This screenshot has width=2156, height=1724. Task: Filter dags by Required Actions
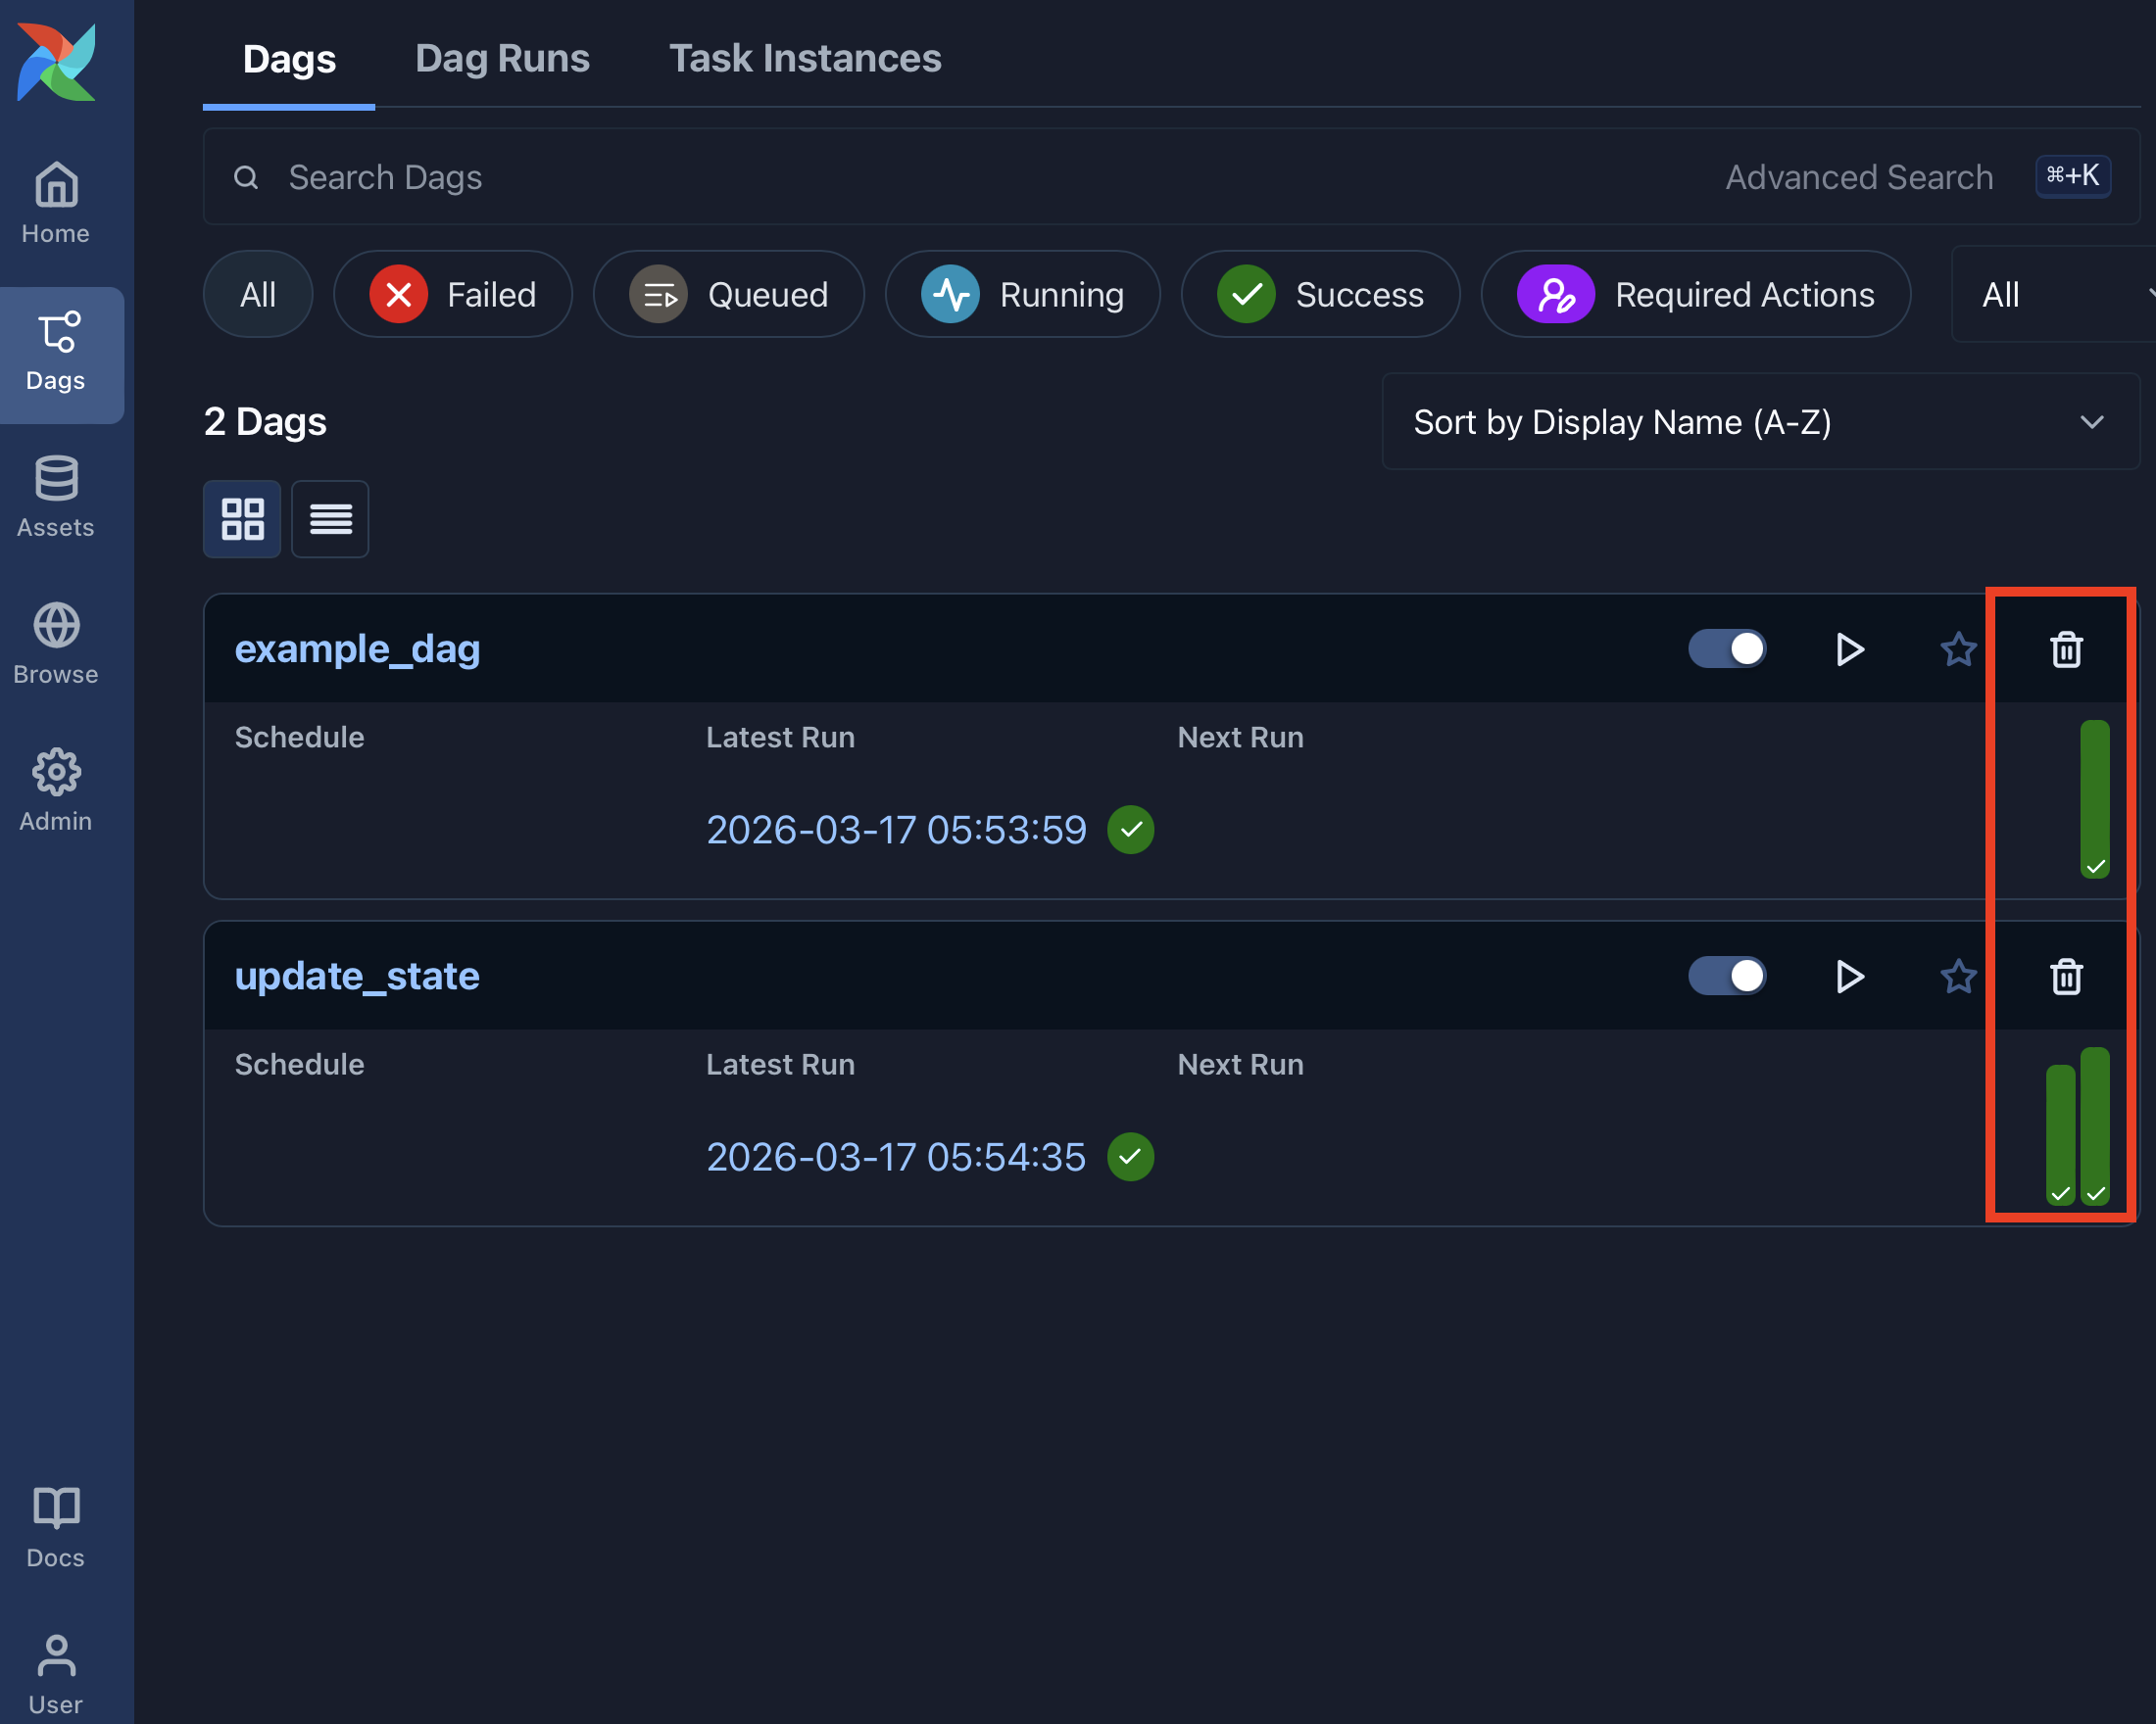coord(1696,294)
